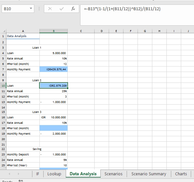Open the Insert Function fx icon
The height and width of the screenshot is (182, 194).
point(73,9)
